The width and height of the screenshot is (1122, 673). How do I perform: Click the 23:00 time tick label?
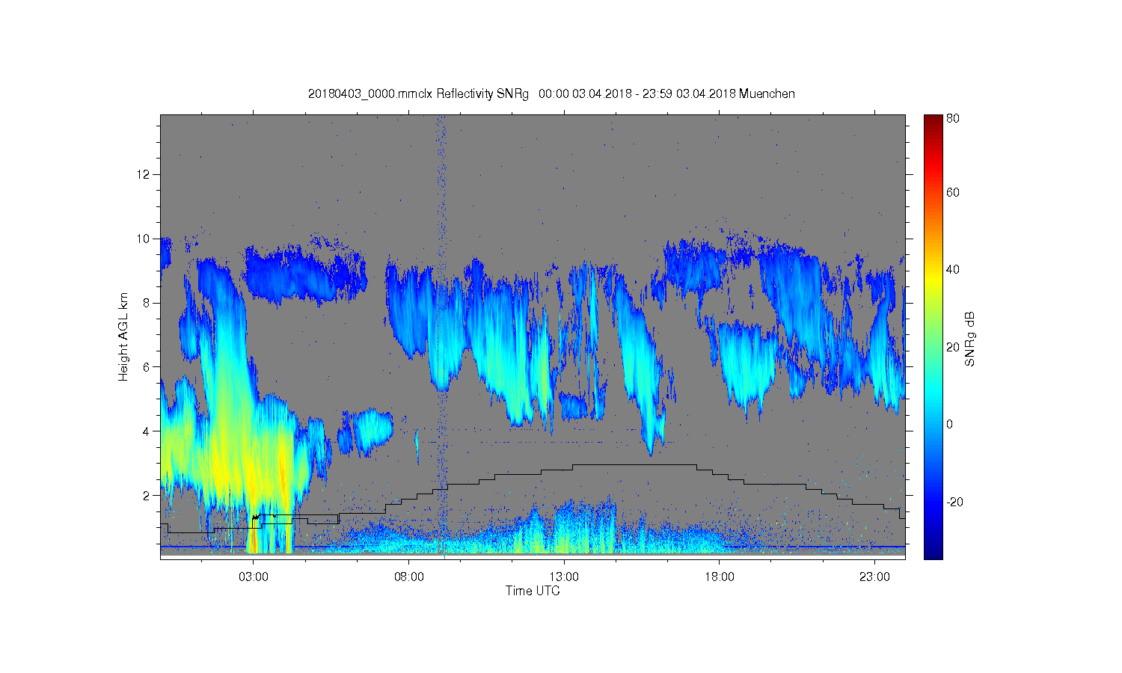click(874, 577)
